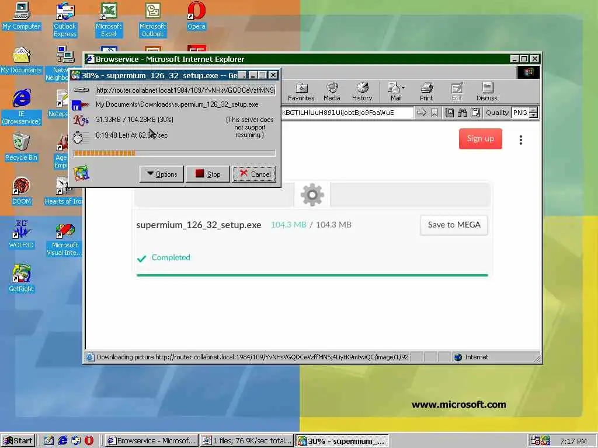Click the save-to-disk icon beside the file path
This screenshot has height=448, width=598.
click(81, 105)
